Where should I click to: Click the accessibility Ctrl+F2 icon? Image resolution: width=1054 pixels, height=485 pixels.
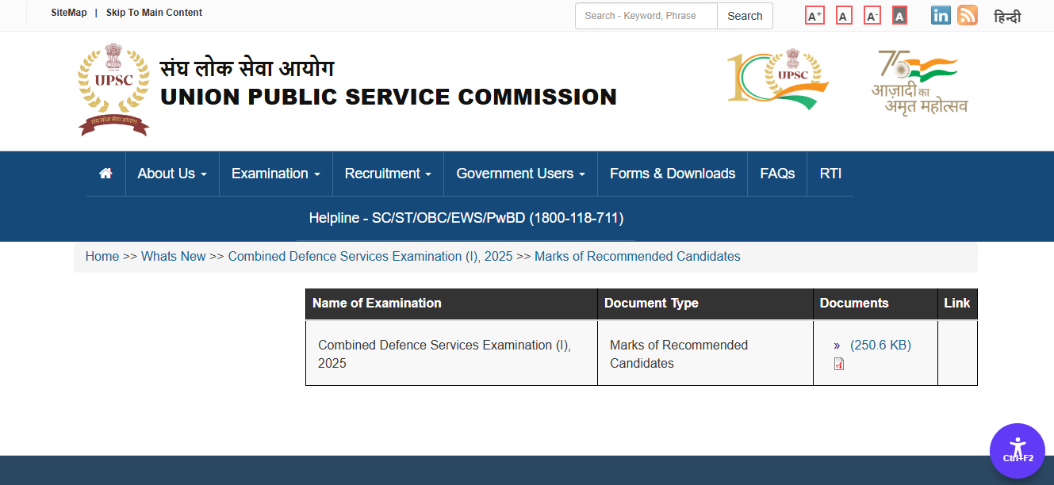[1018, 450]
